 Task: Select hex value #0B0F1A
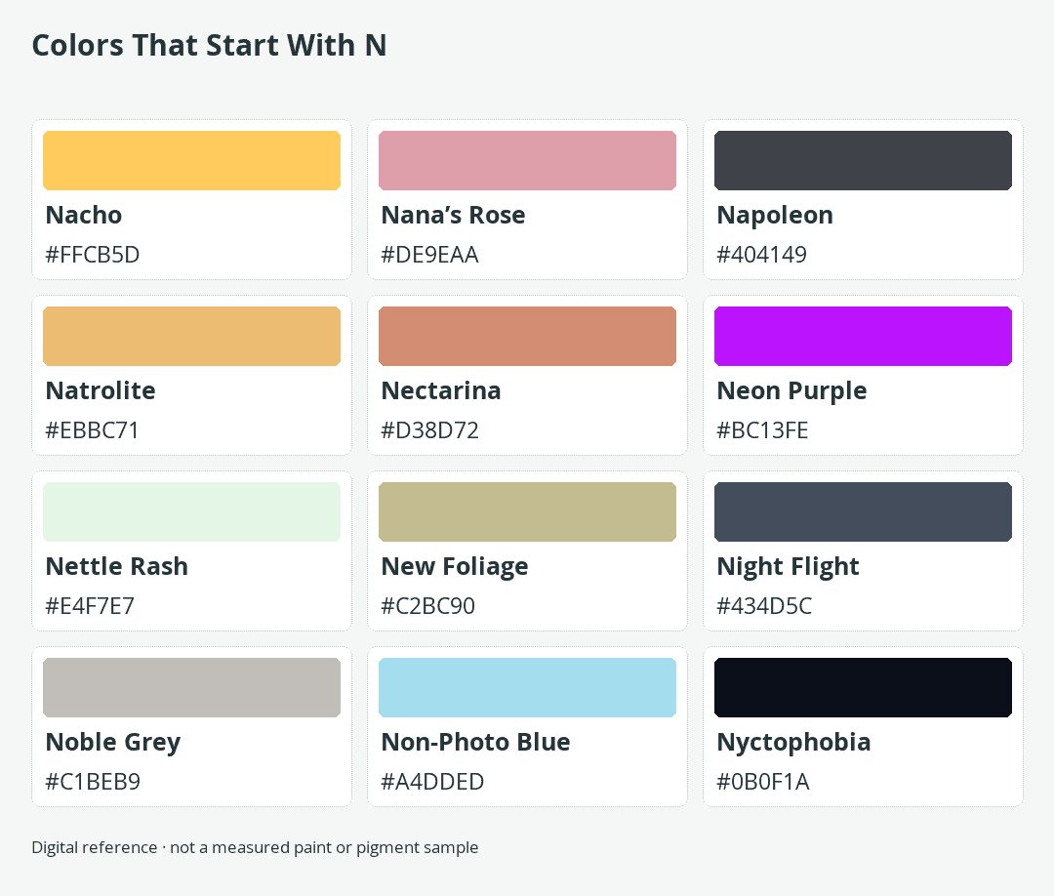tap(762, 782)
